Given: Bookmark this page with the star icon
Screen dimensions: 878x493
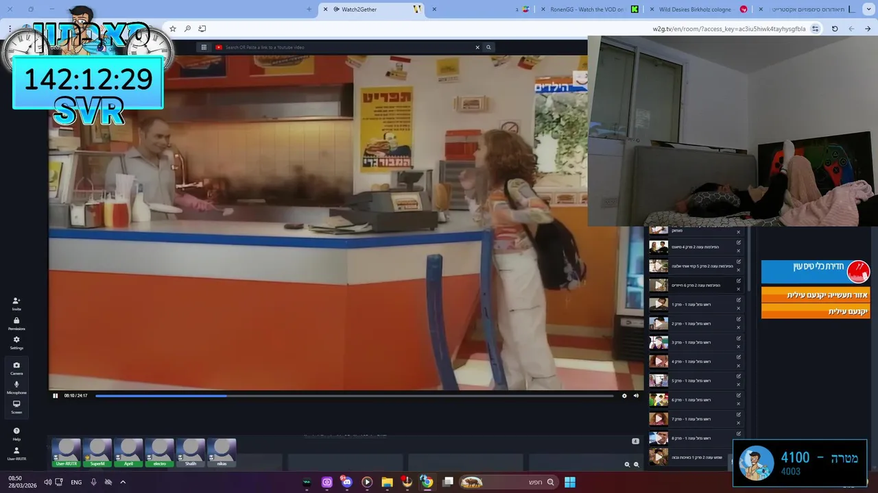Looking at the screenshot, I should [173, 29].
